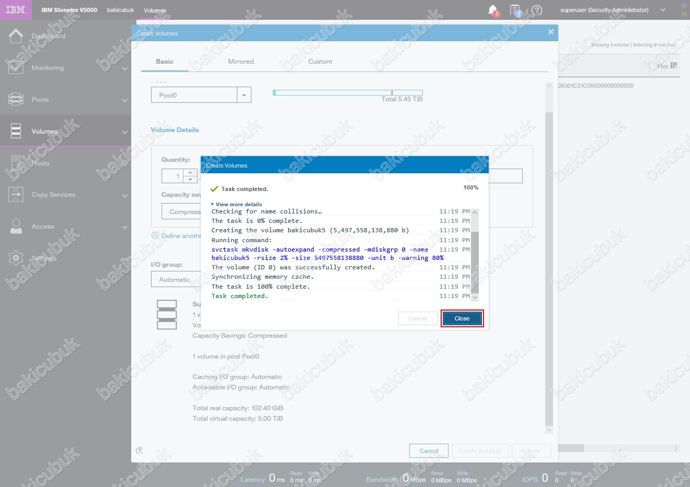Screen dimensions: 690x487
Task: Open the Settings gear icon
Action: pos(16,258)
